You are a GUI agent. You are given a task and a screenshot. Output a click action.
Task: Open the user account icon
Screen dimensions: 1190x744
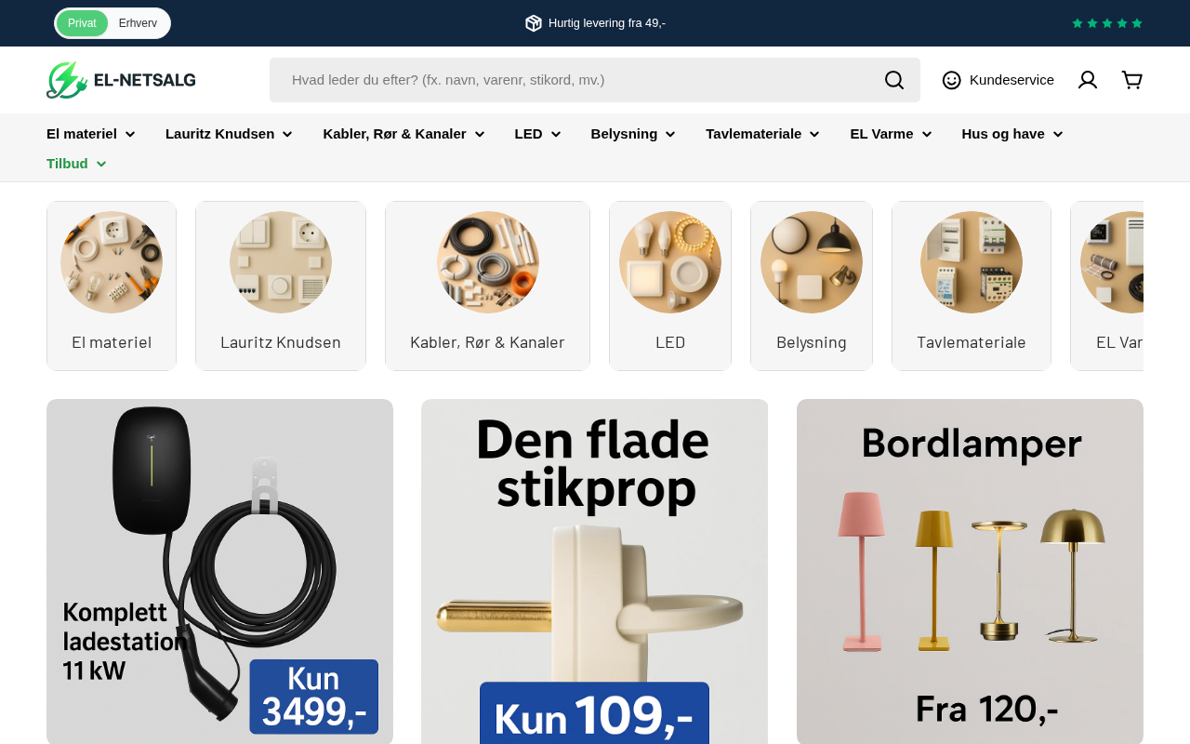pos(1088,80)
